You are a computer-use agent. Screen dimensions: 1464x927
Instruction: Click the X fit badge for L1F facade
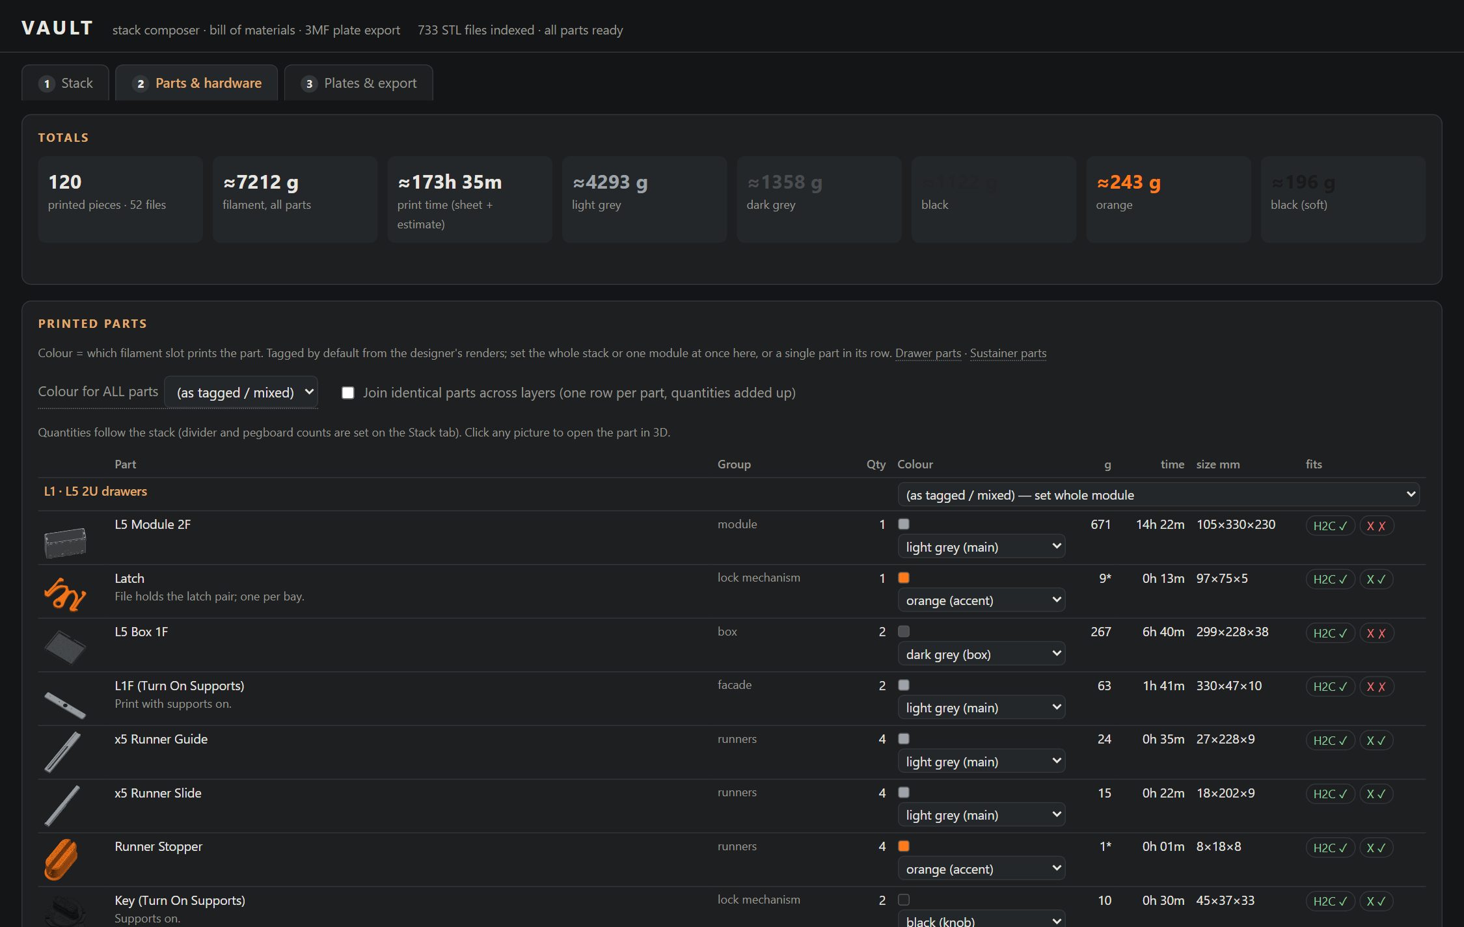click(x=1376, y=686)
